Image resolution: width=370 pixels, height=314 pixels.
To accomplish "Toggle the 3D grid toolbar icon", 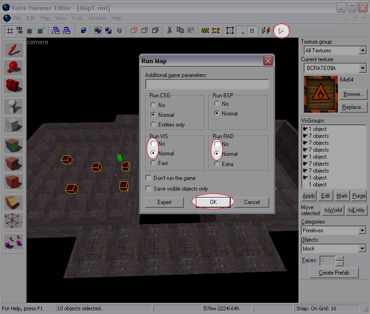I will (x=19, y=31).
